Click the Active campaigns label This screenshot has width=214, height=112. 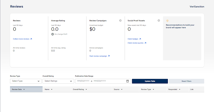coord(96,48)
